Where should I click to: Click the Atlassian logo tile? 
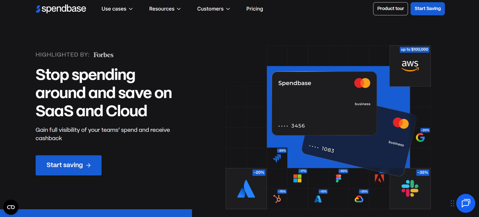[x=246, y=189]
